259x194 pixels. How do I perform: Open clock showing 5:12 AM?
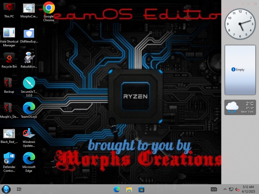tap(248, 189)
